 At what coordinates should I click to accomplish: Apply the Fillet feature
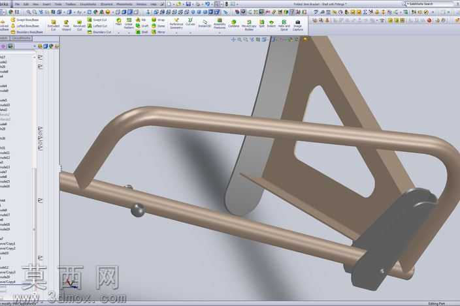click(x=118, y=22)
